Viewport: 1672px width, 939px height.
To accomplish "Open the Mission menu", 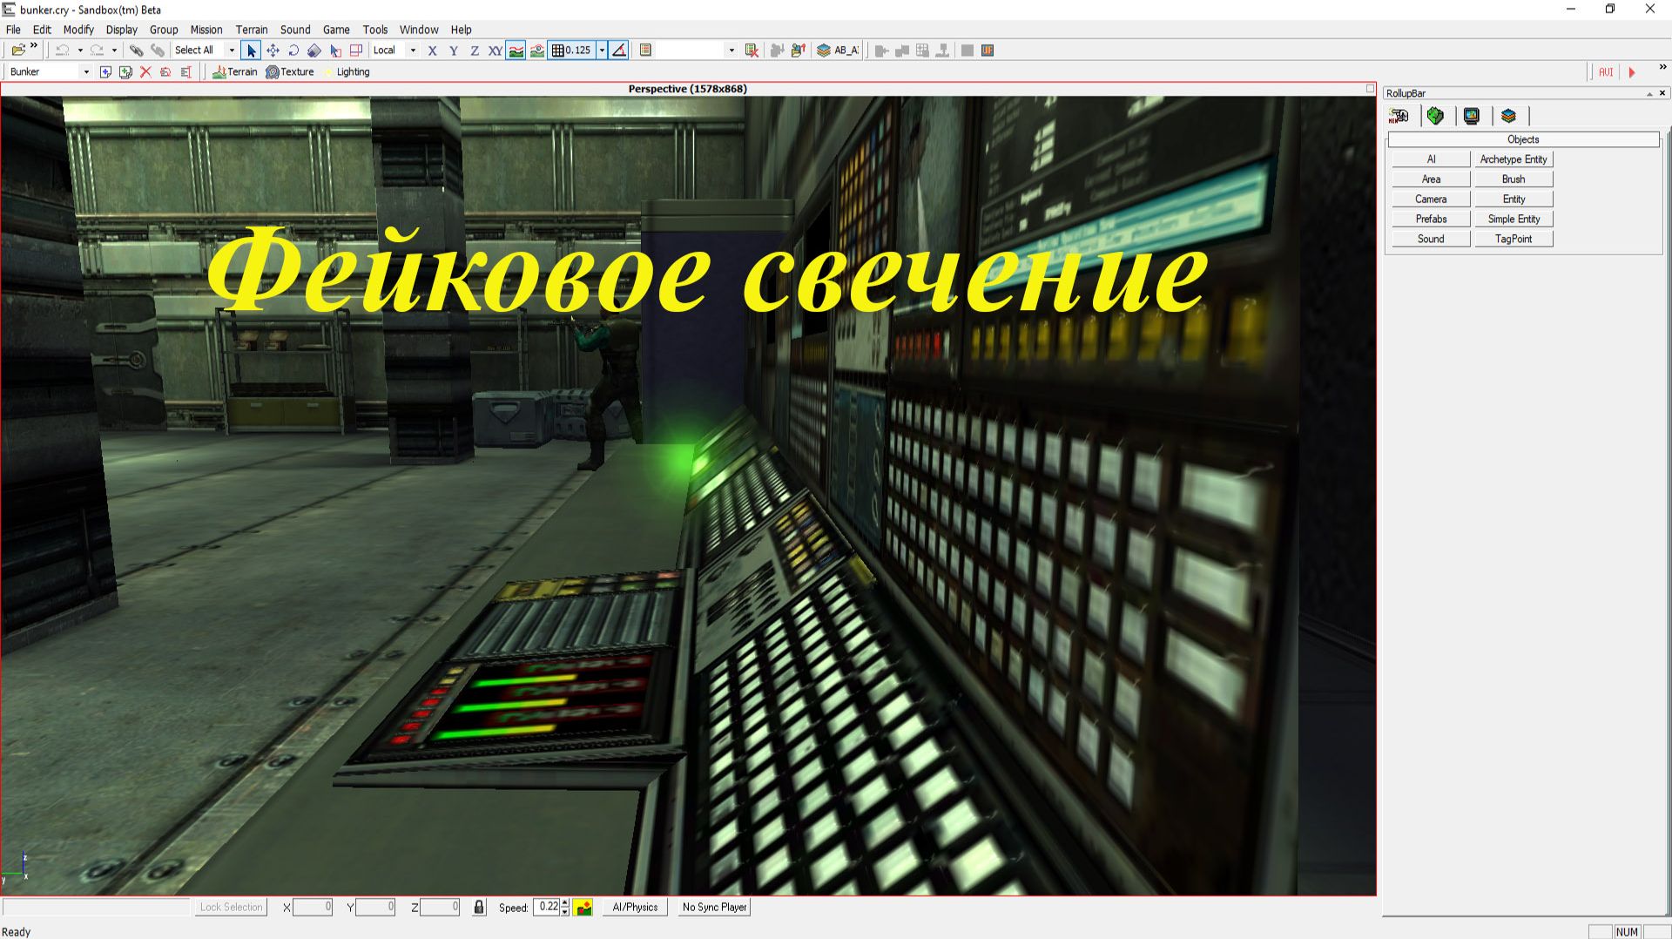I will (x=206, y=29).
